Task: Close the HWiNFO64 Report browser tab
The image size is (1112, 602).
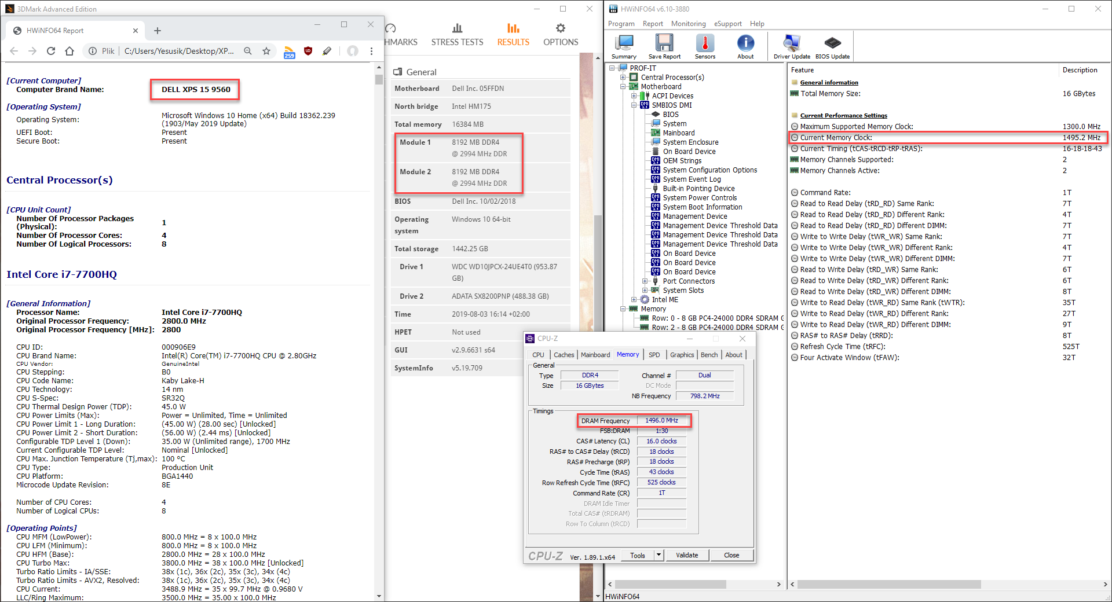Action: (136, 31)
